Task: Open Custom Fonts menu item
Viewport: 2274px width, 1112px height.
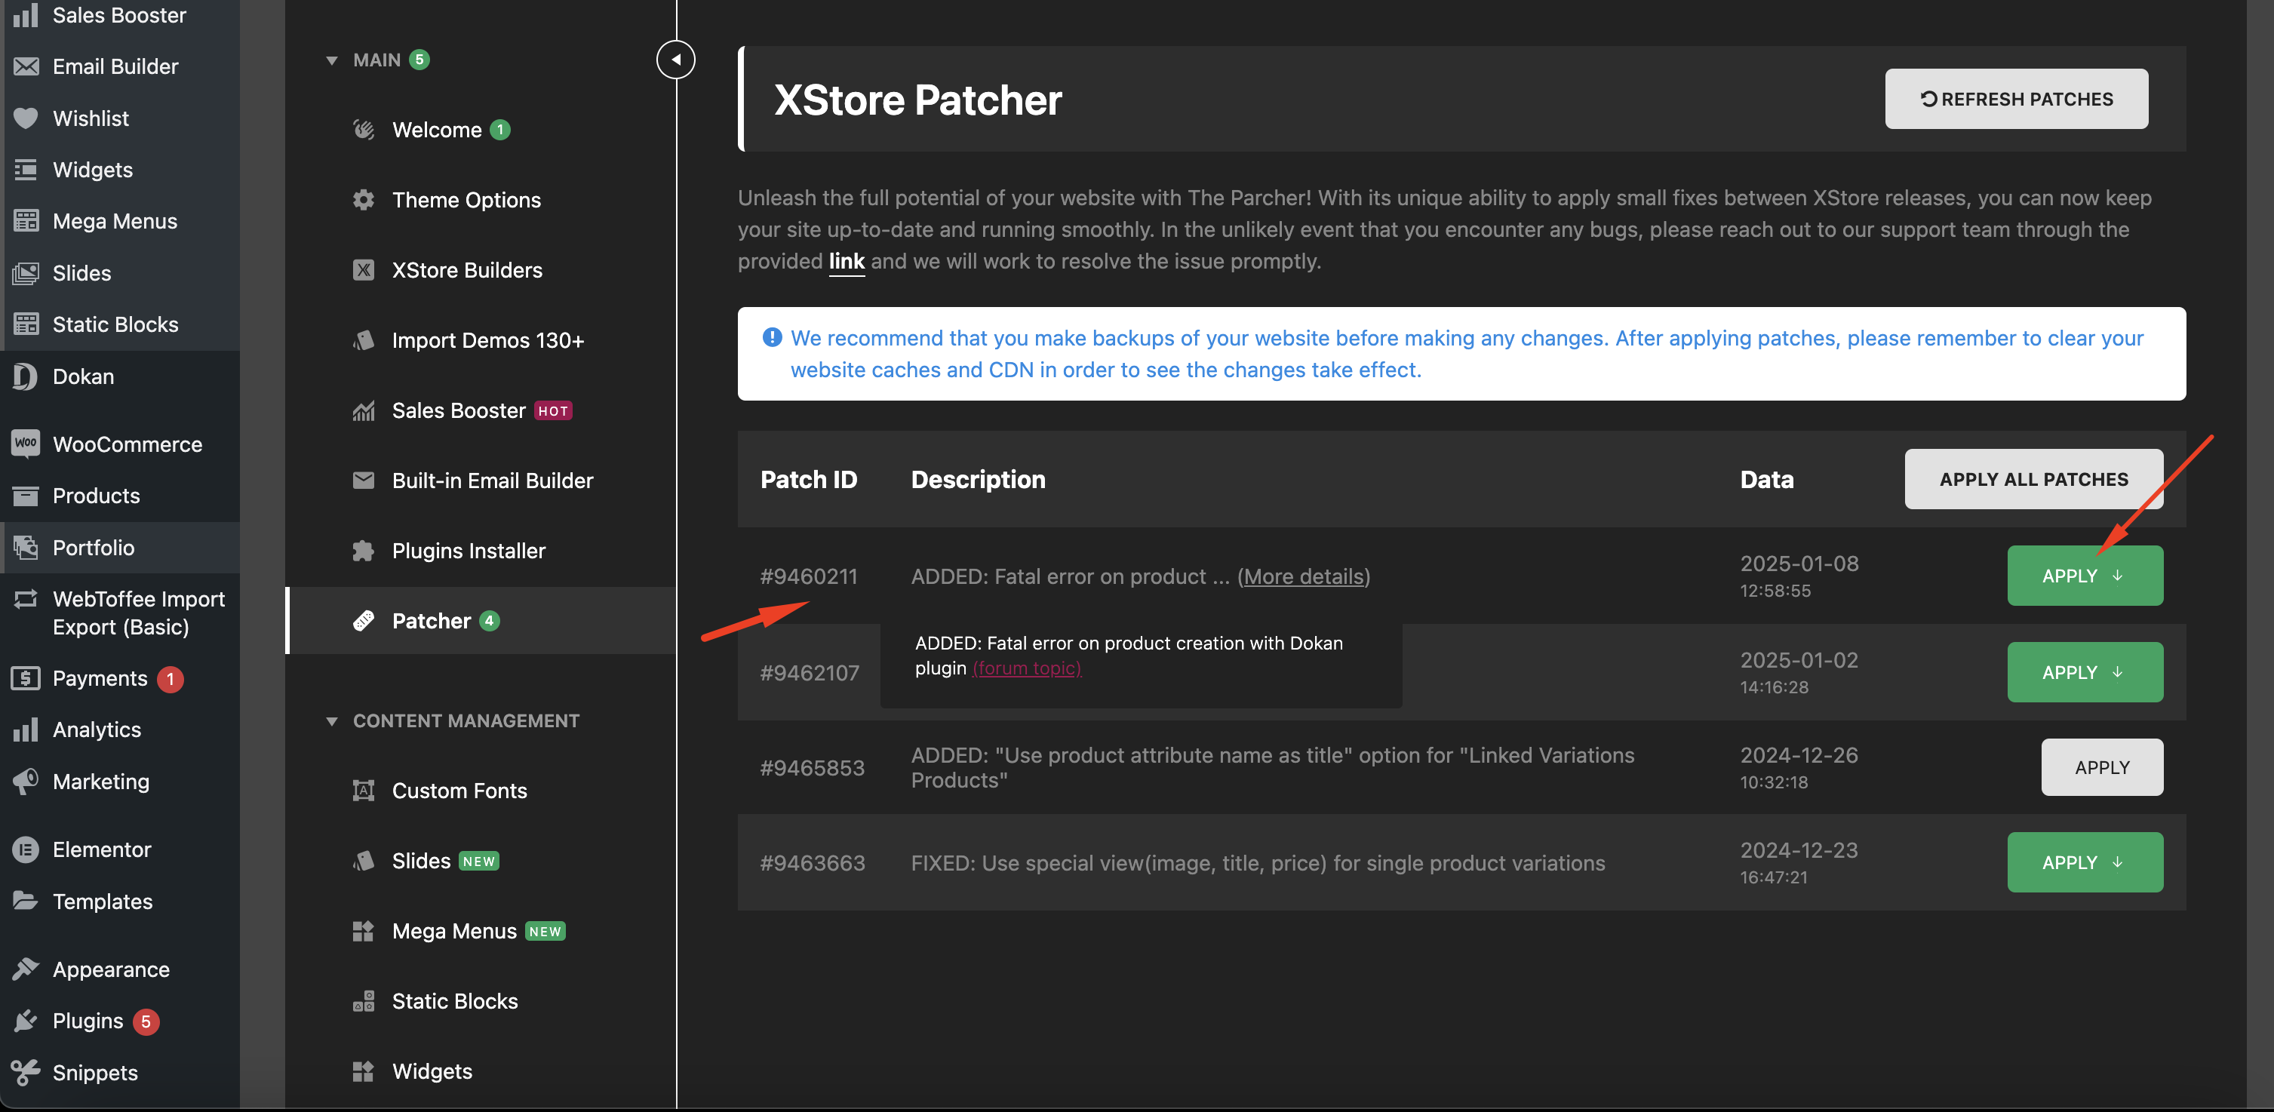Action: coord(481,791)
